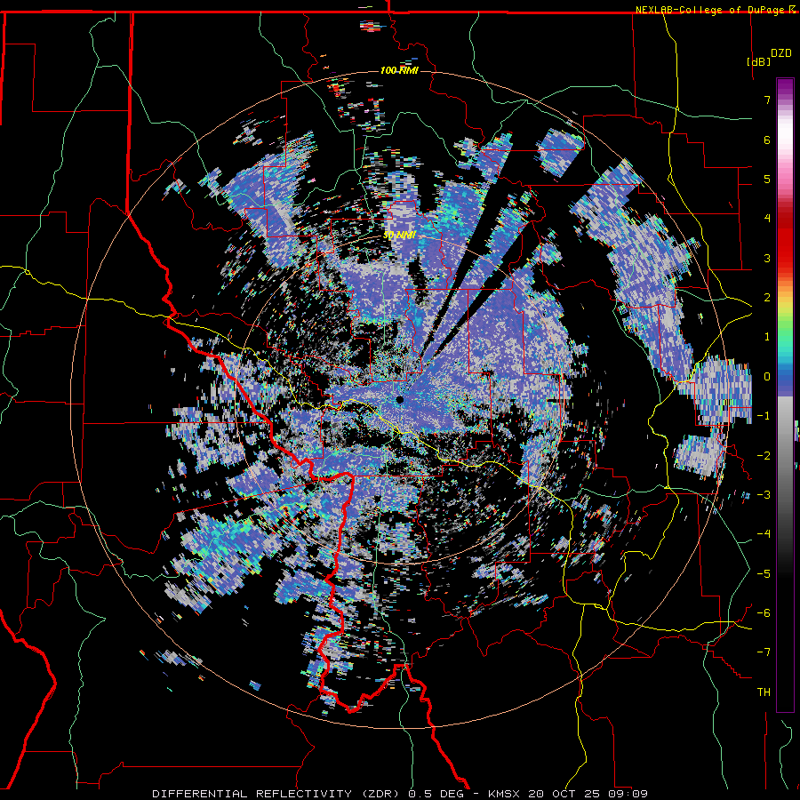This screenshot has width=800, height=800.
Task: Click the ZDR color scale bar
Action: click(785, 395)
